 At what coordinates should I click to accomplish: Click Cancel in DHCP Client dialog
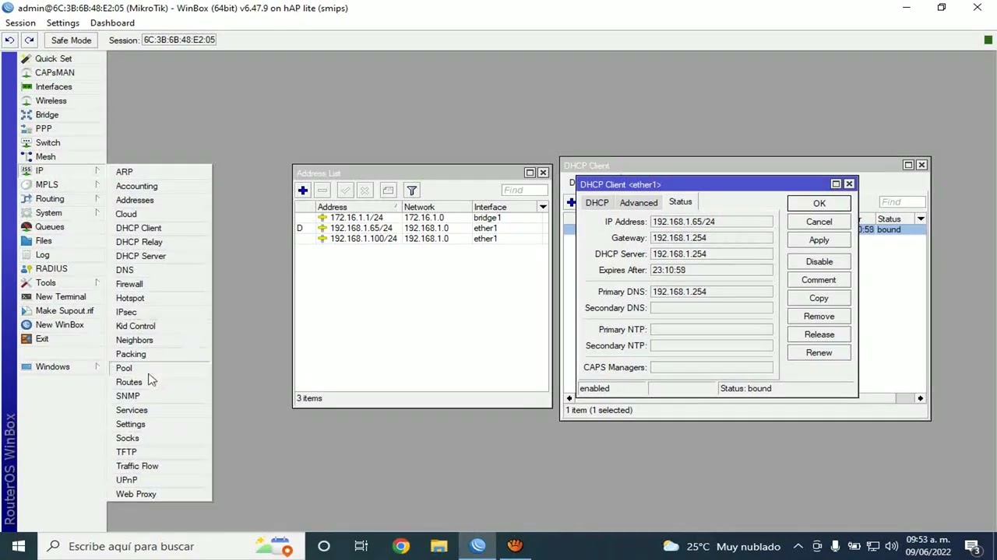pos(819,222)
